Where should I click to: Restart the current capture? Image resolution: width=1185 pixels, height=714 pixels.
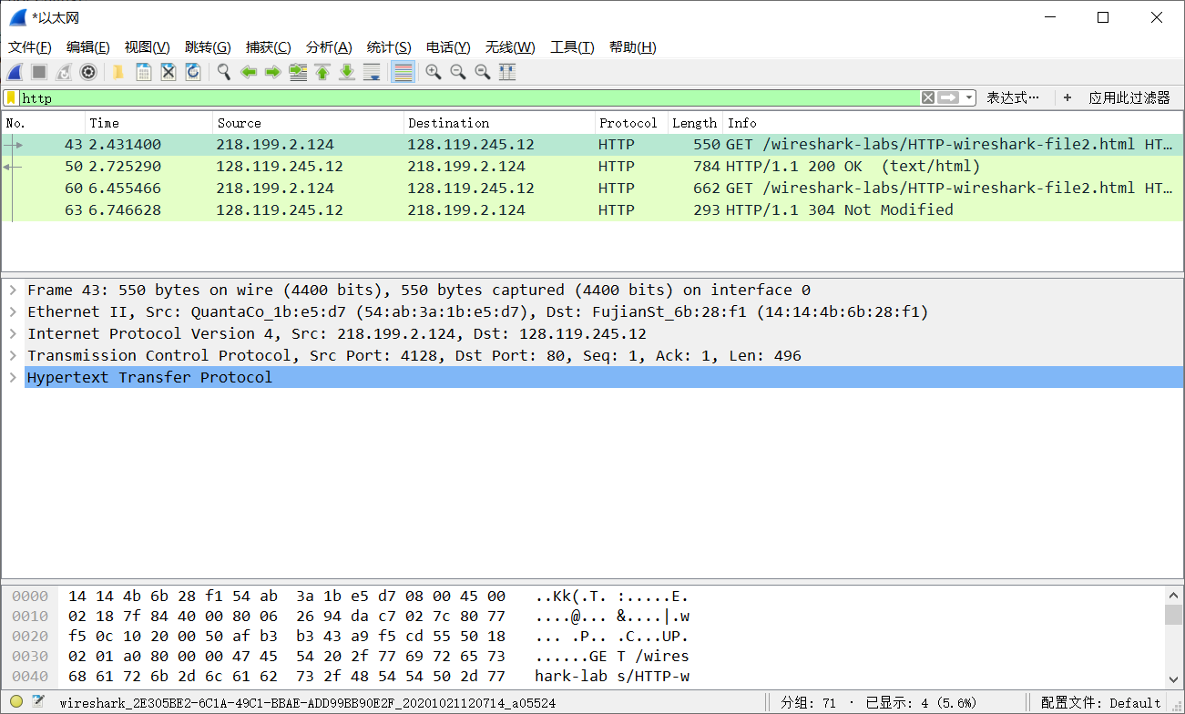[x=64, y=72]
